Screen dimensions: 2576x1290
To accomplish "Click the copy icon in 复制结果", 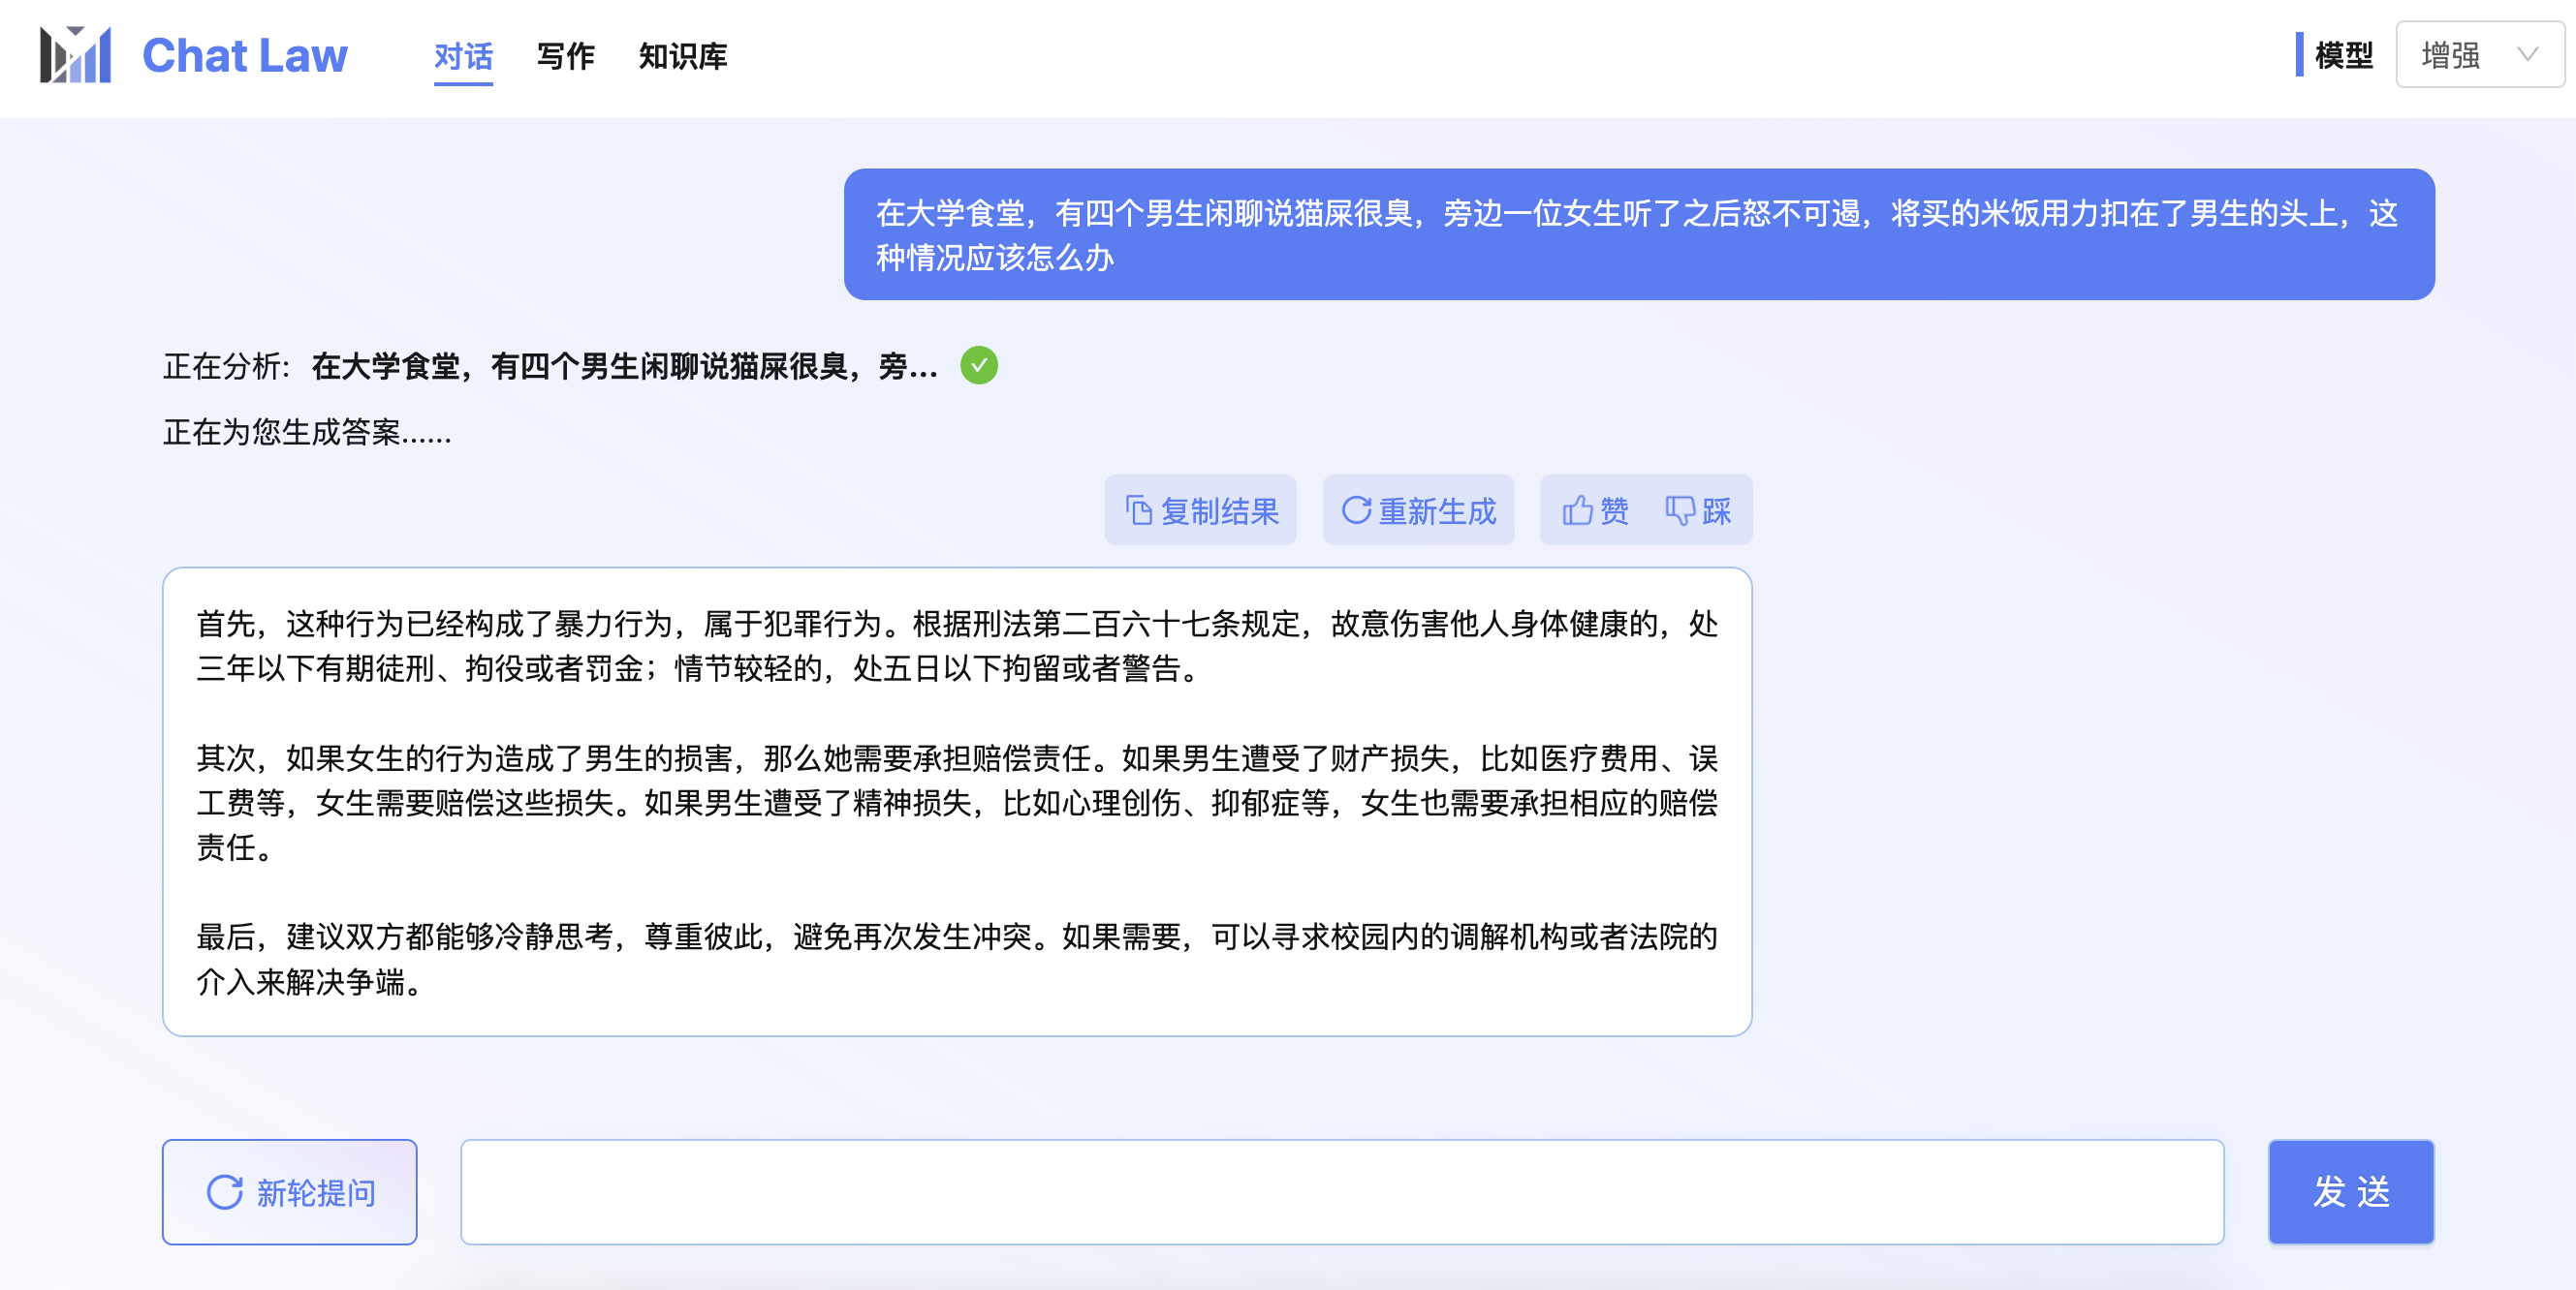I will [1138, 510].
